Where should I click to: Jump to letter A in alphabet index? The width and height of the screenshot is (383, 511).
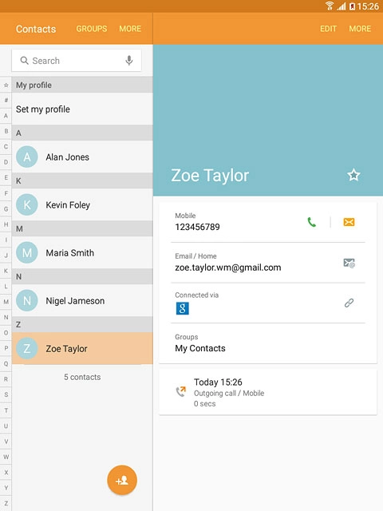pyautogui.click(x=6, y=116)
